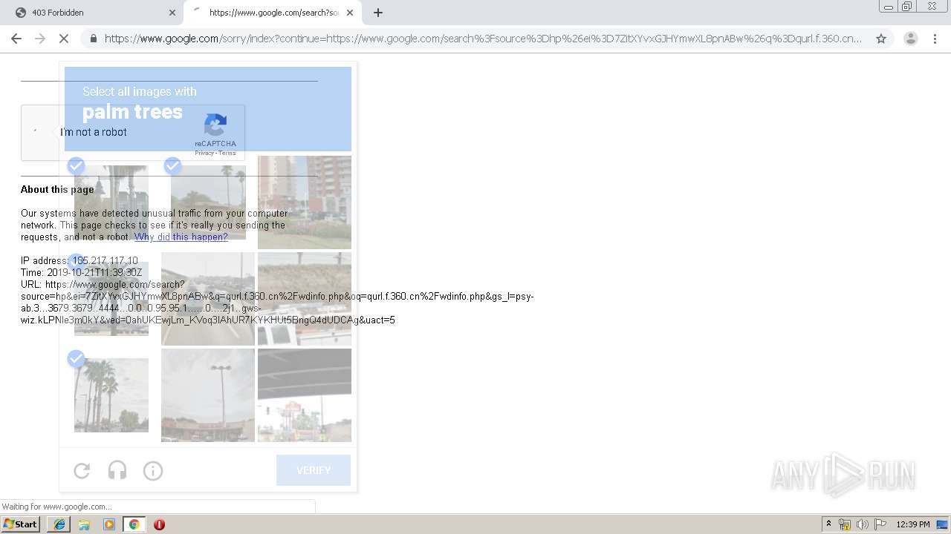
Task: Click the address bar URL
Action: 483,39
